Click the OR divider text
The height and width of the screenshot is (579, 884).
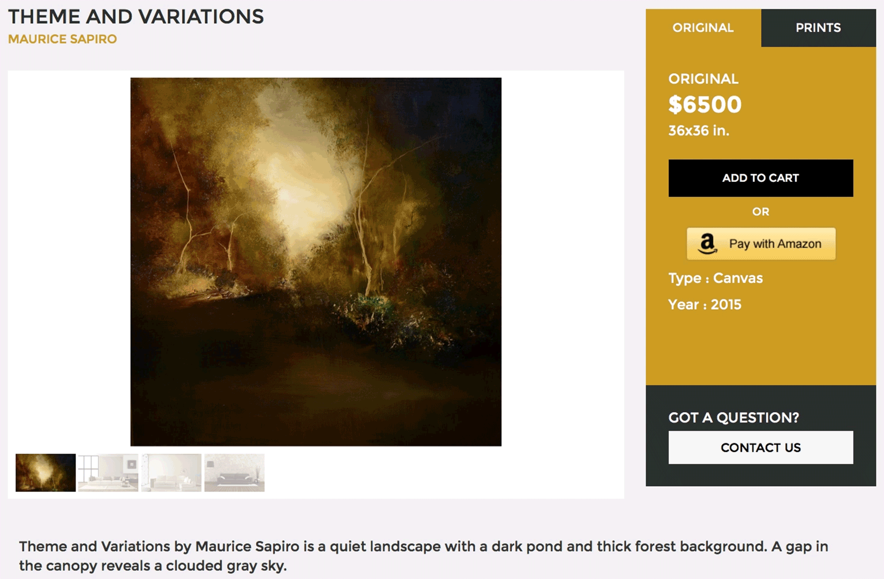point(760,212)
